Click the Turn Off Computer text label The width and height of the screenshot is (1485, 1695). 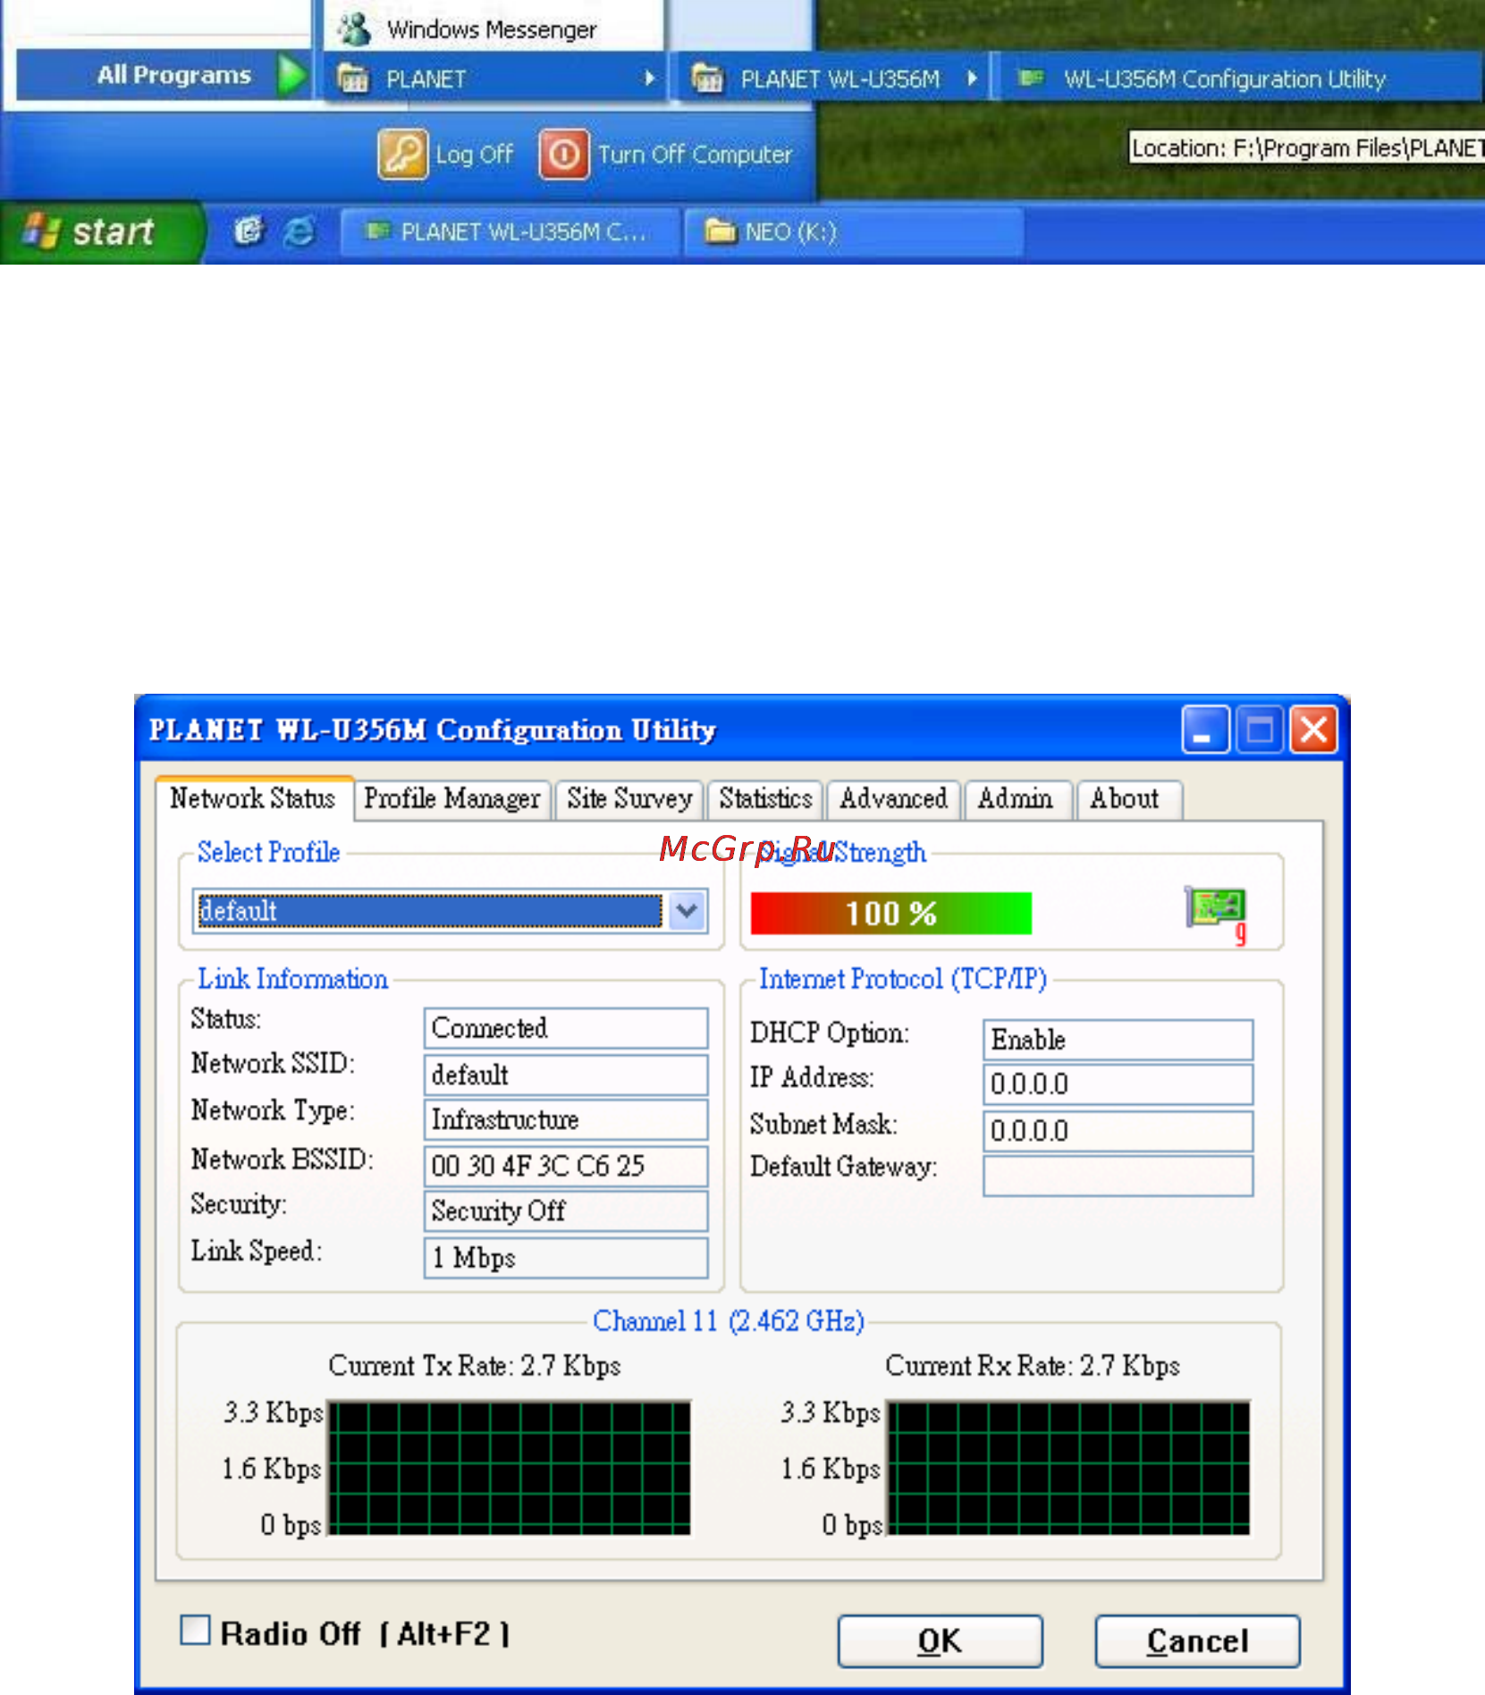coord(695,155)
